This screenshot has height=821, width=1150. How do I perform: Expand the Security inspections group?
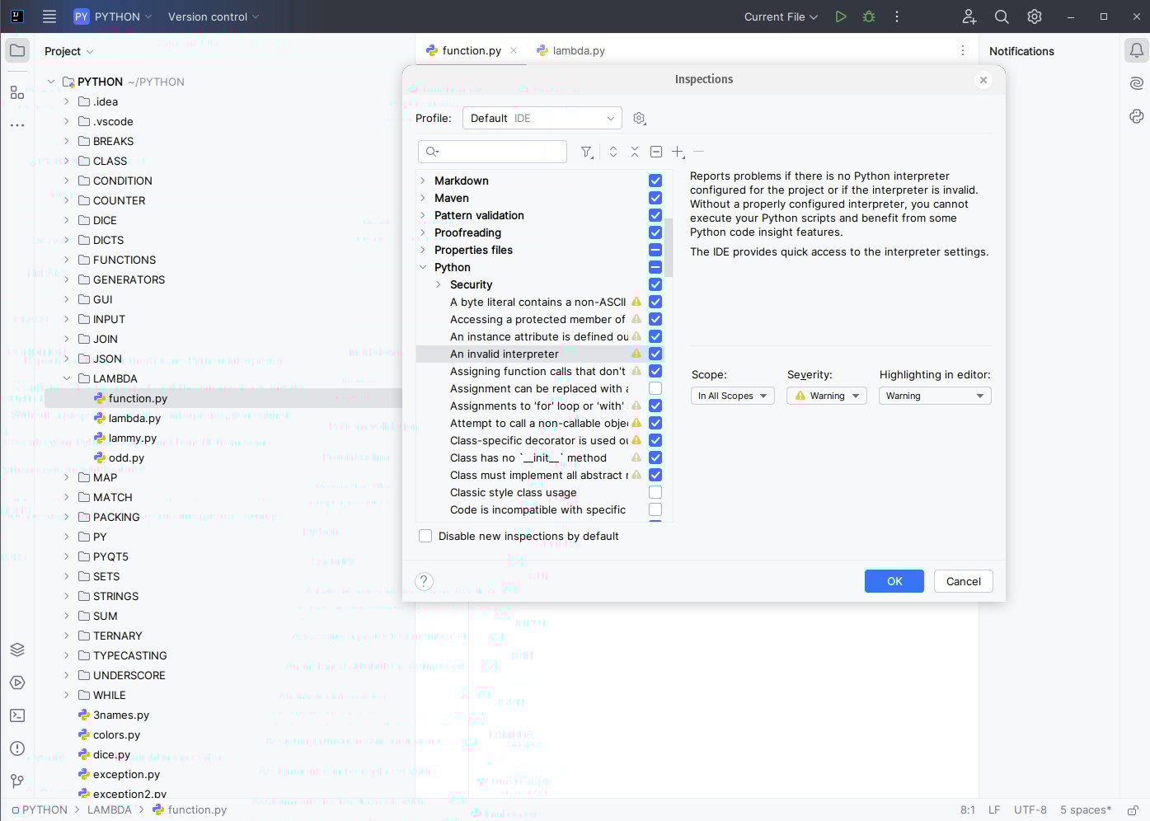[x=439, y=284]
